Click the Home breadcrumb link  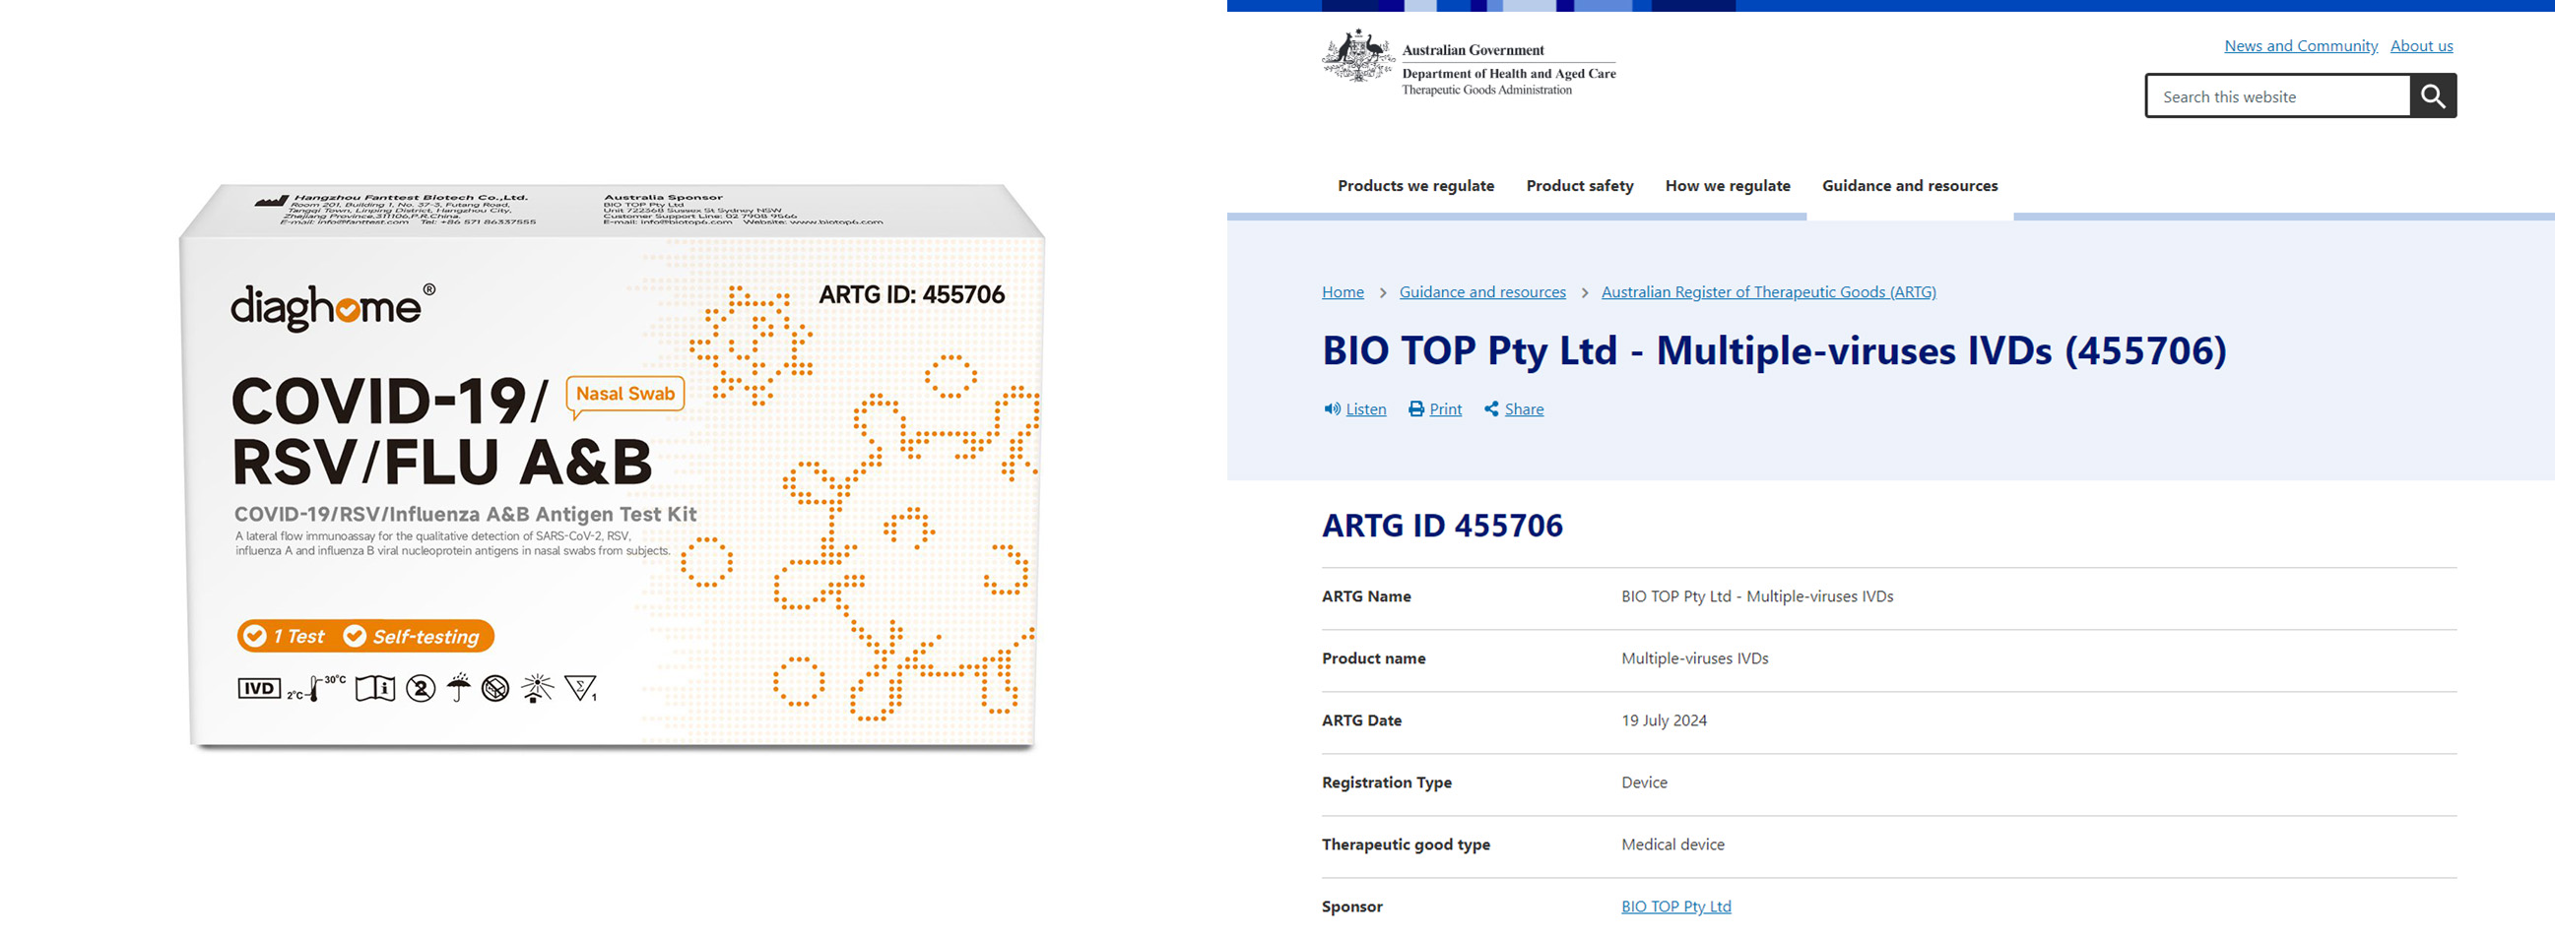[x=1342, y=291]
